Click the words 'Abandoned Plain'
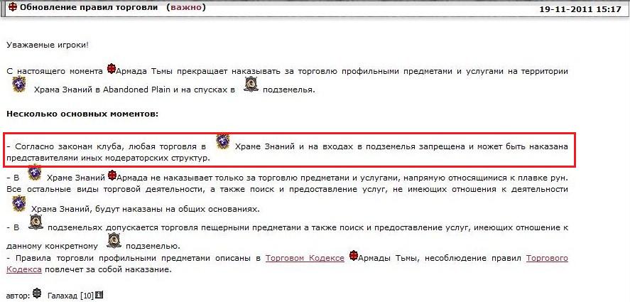This screenshot has width=630, height=302. click(137, 90)
